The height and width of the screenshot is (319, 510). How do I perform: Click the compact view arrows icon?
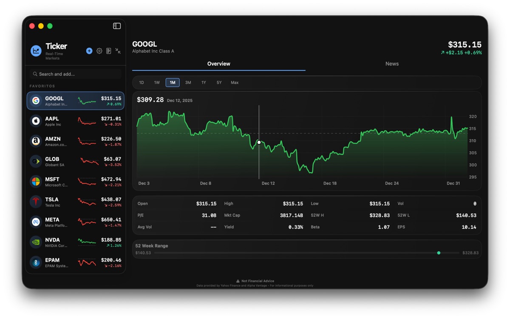[118, 51]
